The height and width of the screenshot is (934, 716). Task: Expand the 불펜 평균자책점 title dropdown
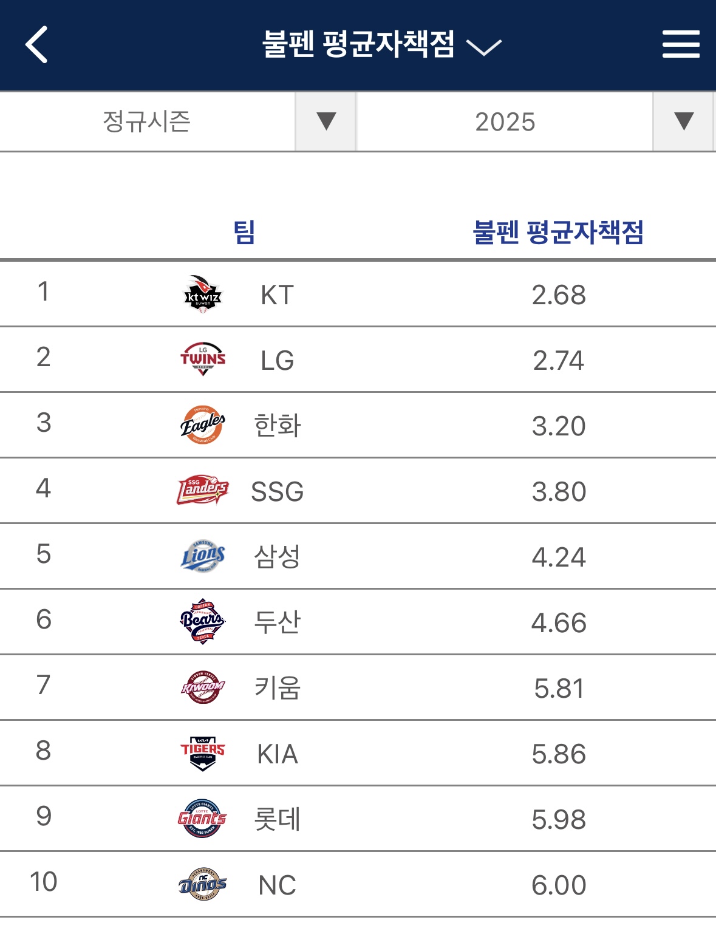[381, 45]
